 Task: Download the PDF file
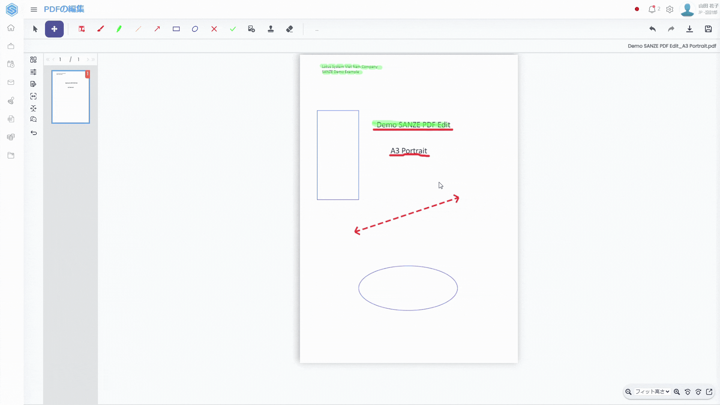690,29
